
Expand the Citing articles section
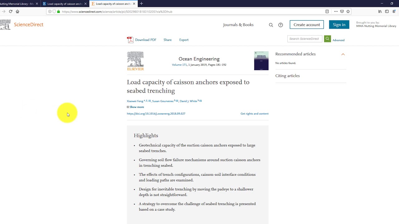(287, 76)
